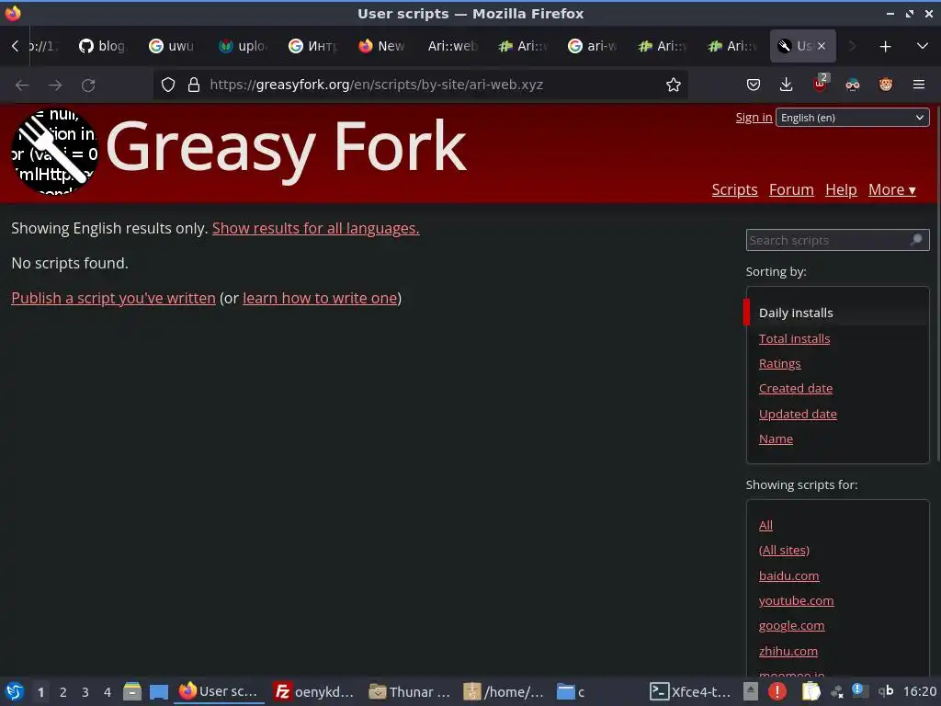Open the Violentmonkey extension icon
The image size is (941, 706).
click(x=886, y=85)
